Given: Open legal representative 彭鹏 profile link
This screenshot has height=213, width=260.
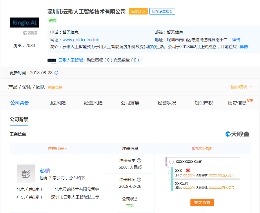Looking at the screenshot, I should (x=45, y=171).
